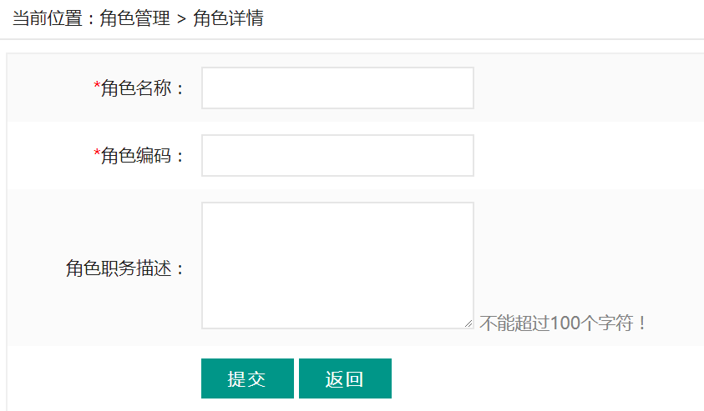Submit the form with 提交 button

[x=247, y=378]
